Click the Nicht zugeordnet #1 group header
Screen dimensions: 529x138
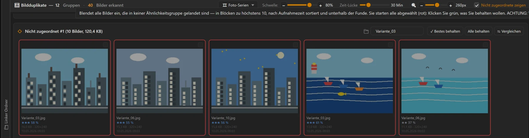(x=64, y=31)
